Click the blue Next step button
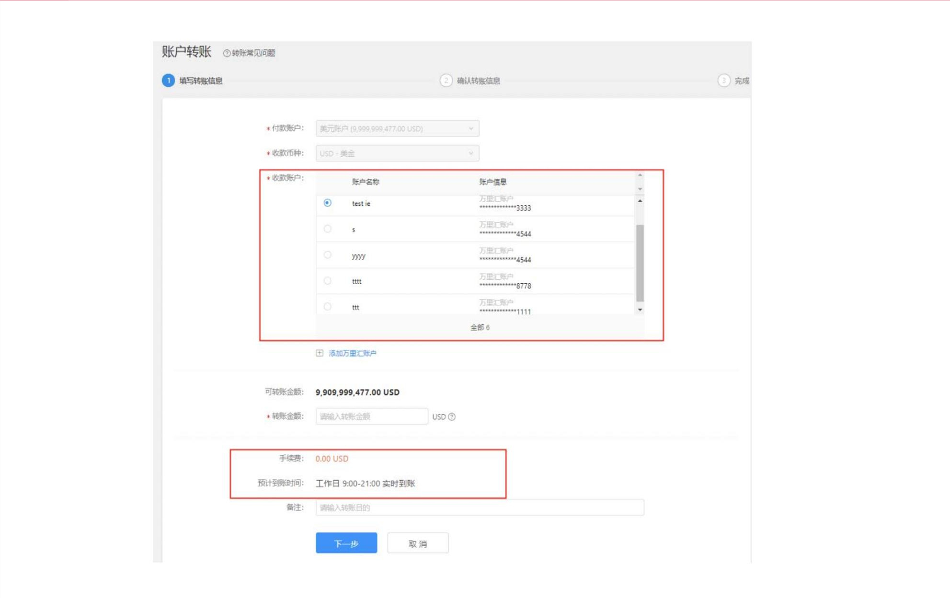Viewport: 950px width, 598px height. (346, 543)
